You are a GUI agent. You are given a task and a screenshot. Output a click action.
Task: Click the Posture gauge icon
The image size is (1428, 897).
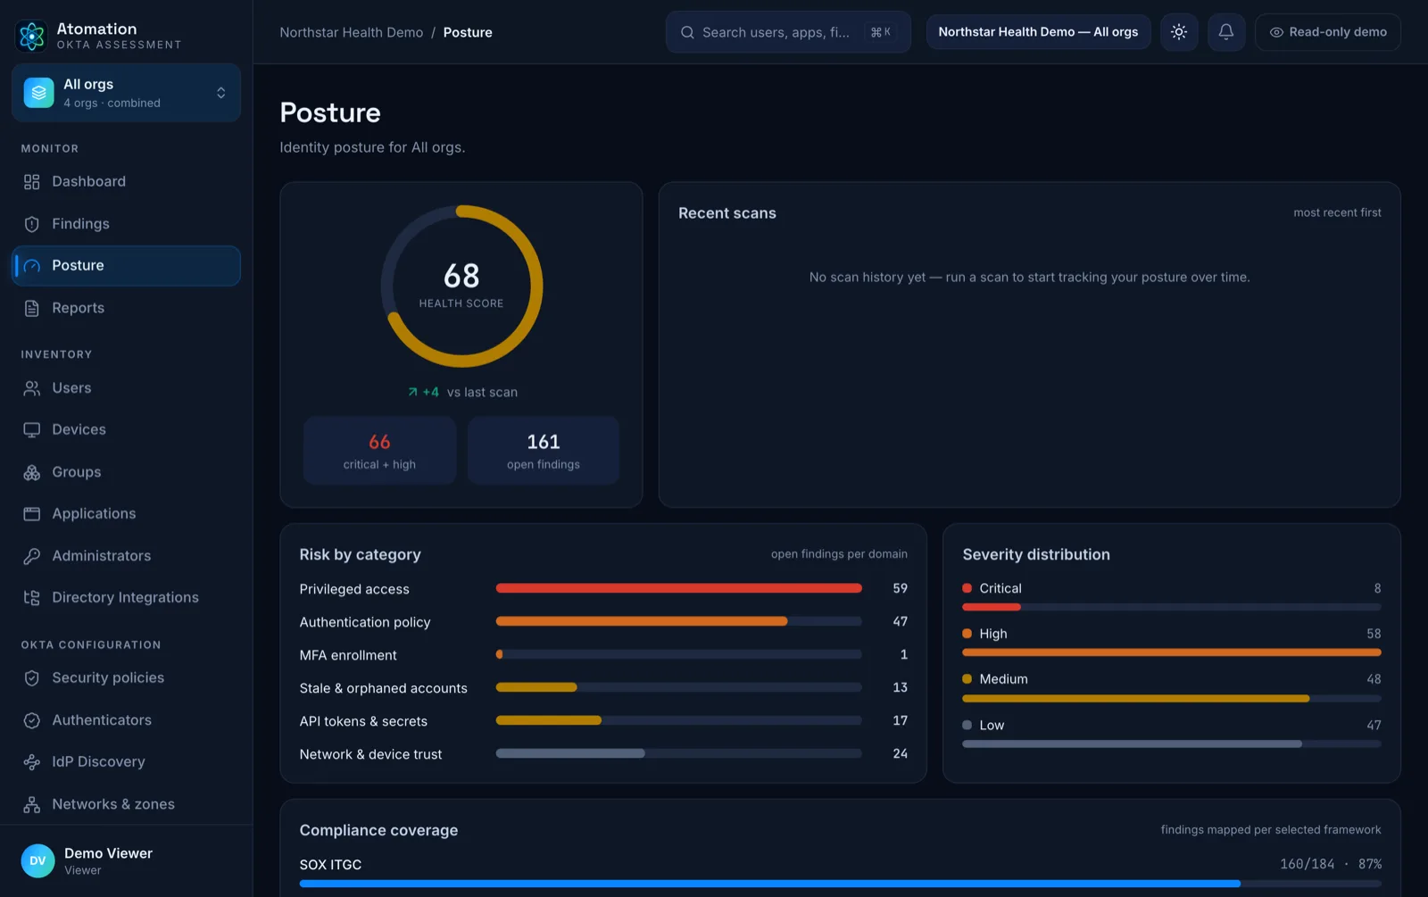32,266
